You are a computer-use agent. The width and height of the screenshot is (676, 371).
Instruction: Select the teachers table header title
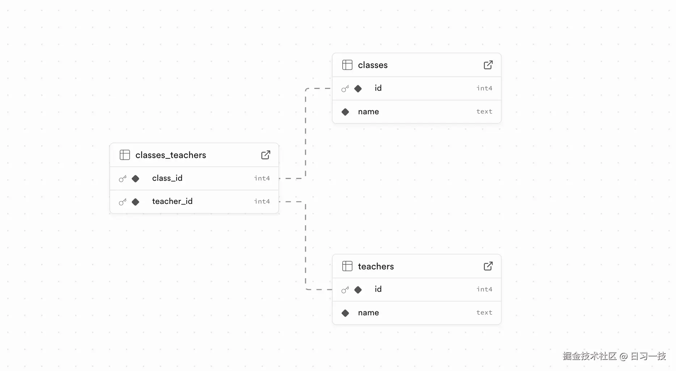pos(376,266)
